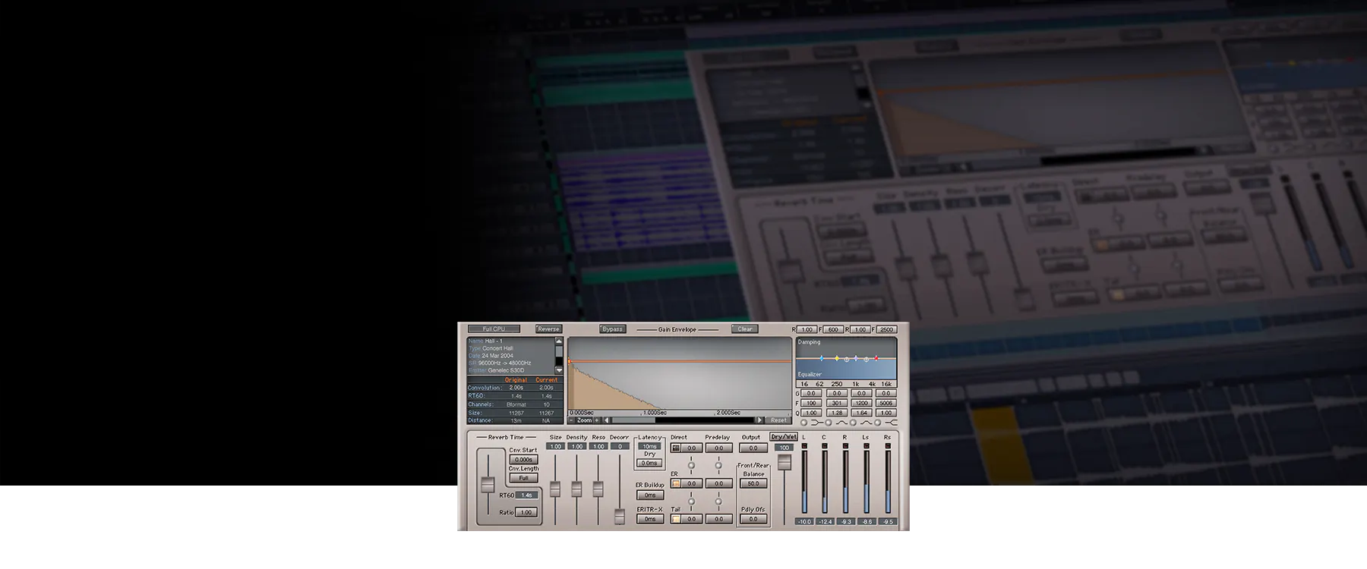
Task: Click the envelope horizontal scrollbar thumb
Action: pos(634,420)
